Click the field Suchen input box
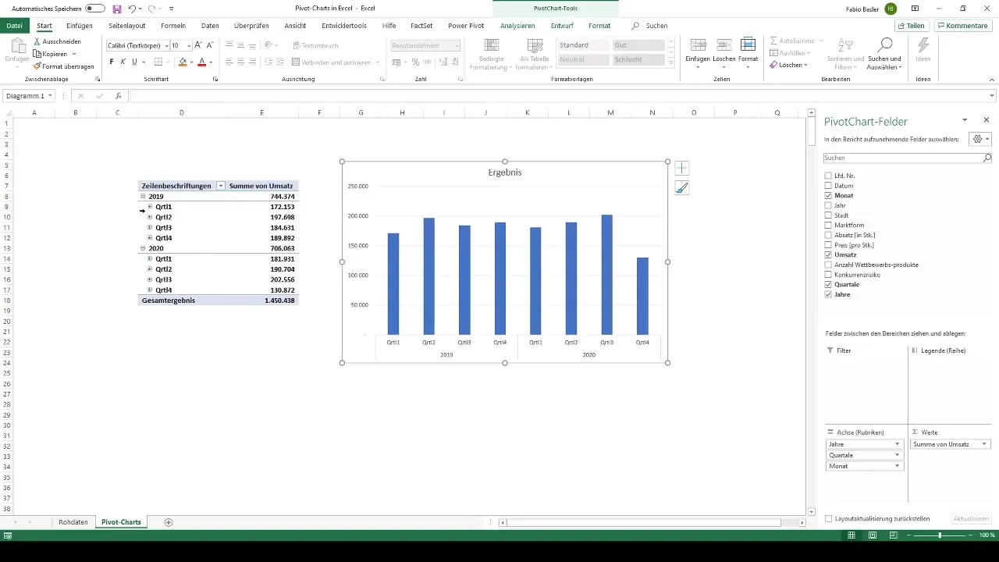Viewport: 999px width, 562px height. (x=903, y=158)
